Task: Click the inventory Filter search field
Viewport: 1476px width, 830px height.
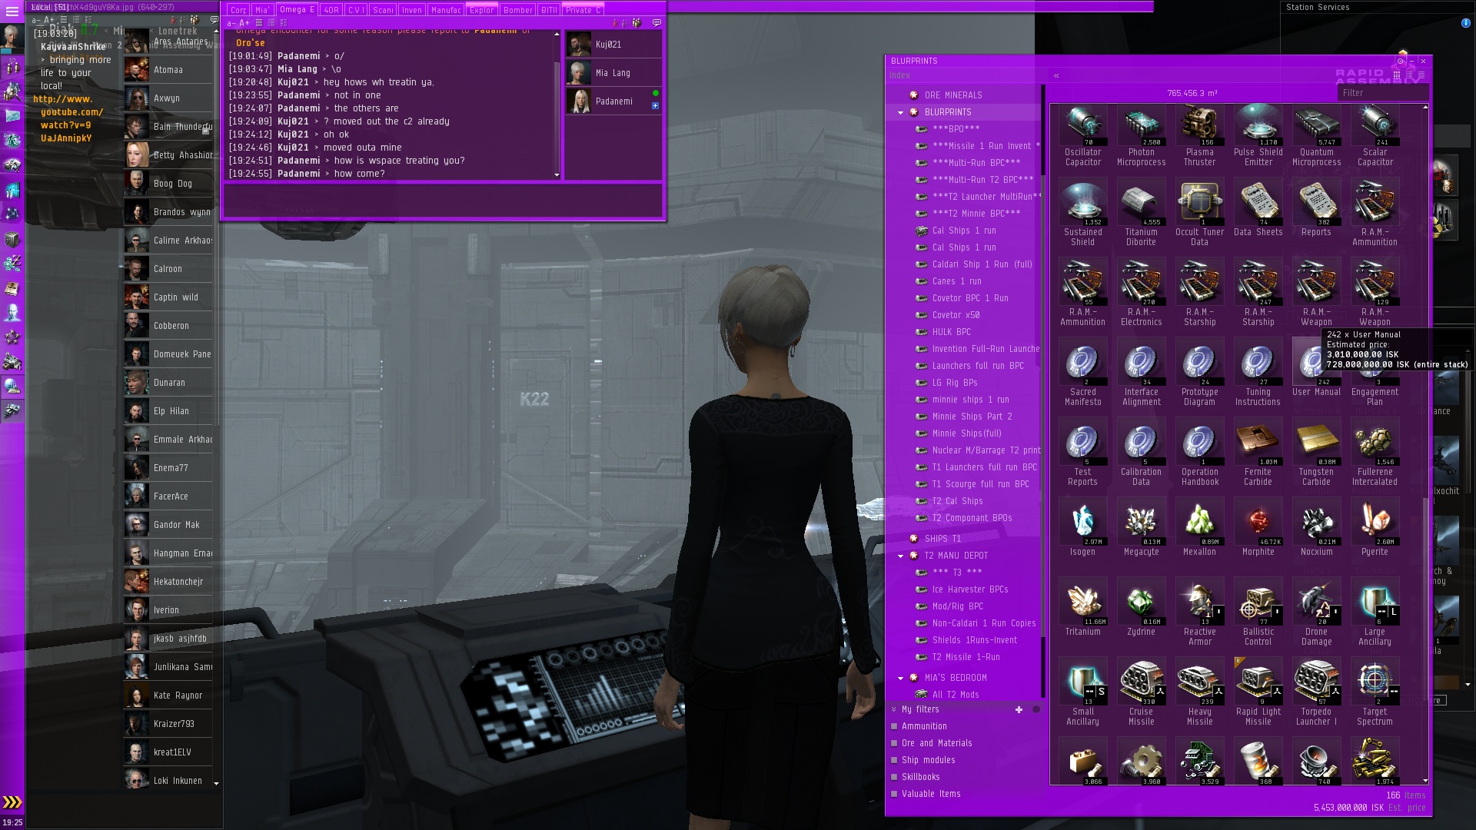Action: [1381, 93]
